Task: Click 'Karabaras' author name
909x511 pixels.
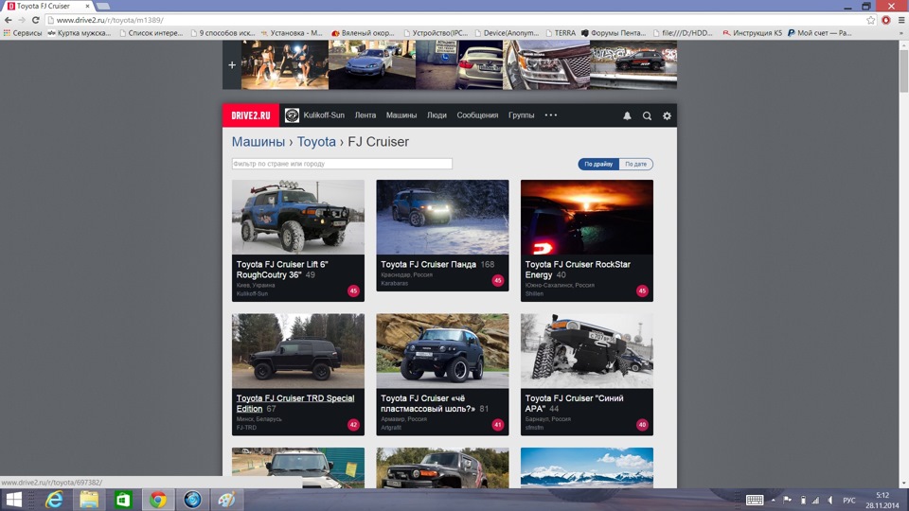Action: click(394, 283)
